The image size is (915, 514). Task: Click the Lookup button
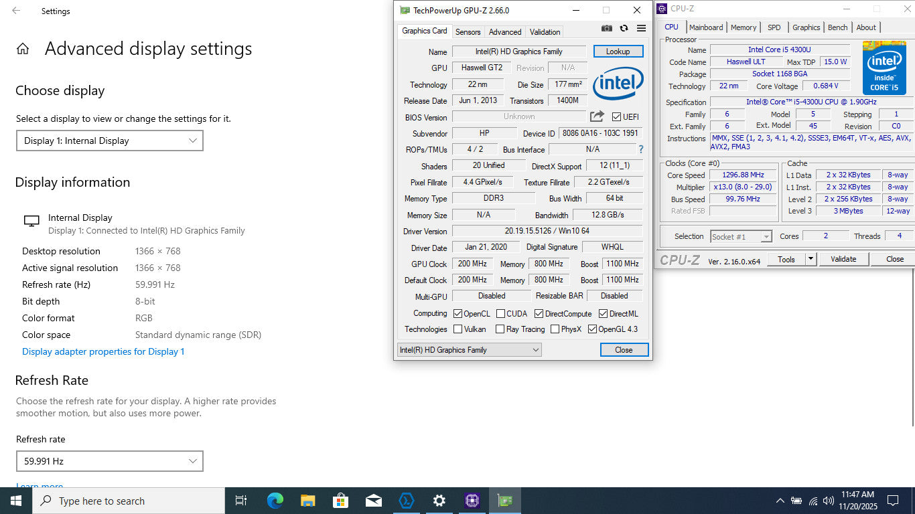click(618, 52)
